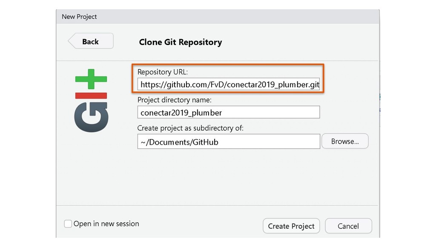
Task: Click the Clone Git Repository heading
Action: [181, 42]
